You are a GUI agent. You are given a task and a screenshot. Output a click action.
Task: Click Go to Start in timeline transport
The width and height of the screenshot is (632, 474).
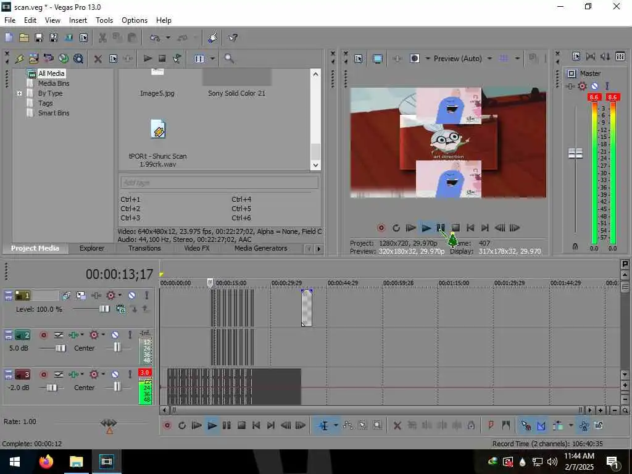click(x=256, y=425)
